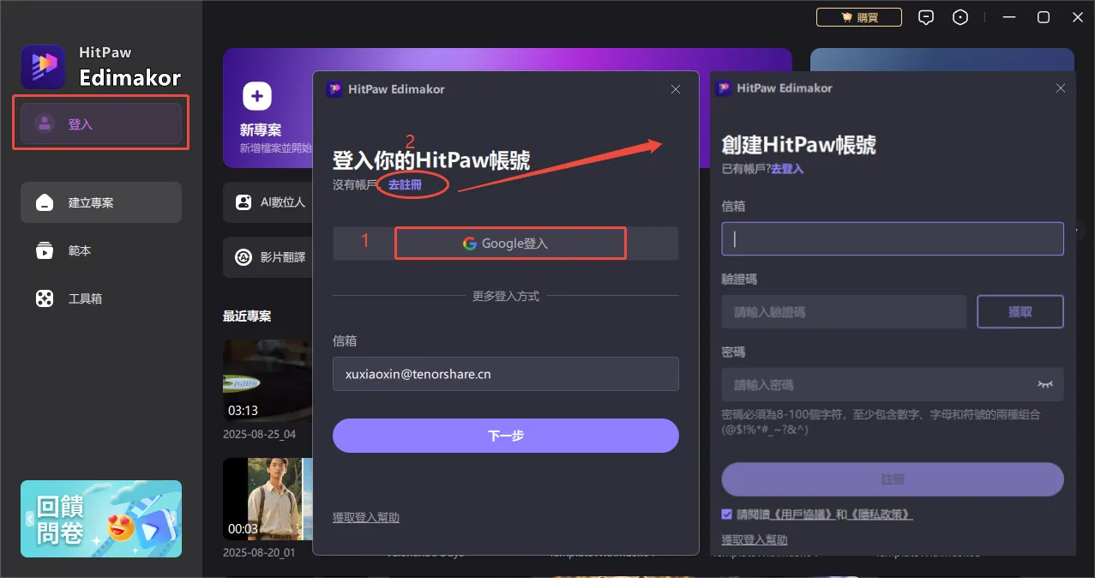Image resolution: width=1095 pixels, height=578 pixels.
Task: Open the 工具箱 sidebar tab
Action: coord(101,298)
